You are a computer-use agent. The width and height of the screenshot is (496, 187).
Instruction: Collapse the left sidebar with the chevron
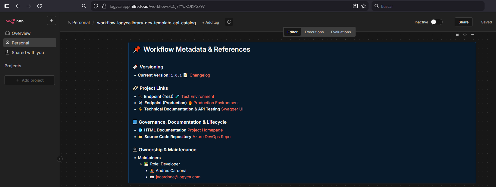(x=60, y=159)
